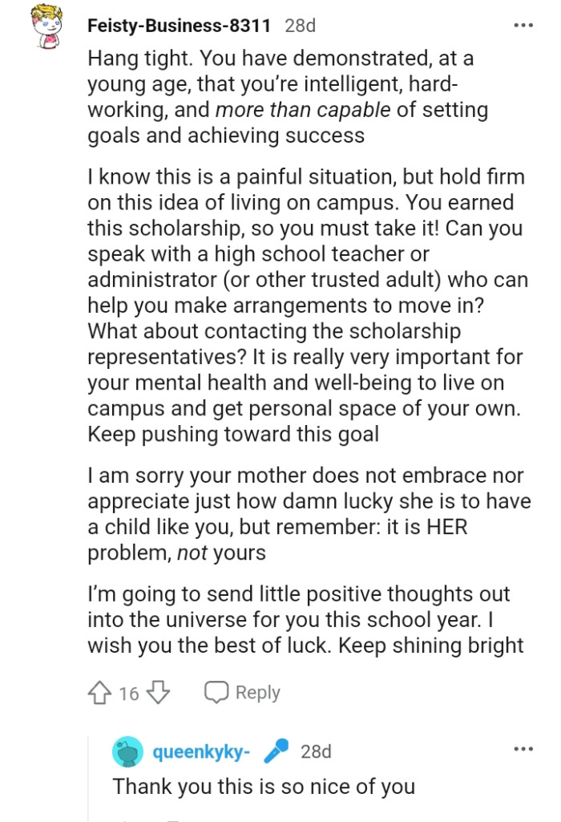Image resolution: width=561 pixels, height=822 pixels.
Task: Open the overflow menu on Feisty-Business-8311's comment
Action: pos(525,26)
